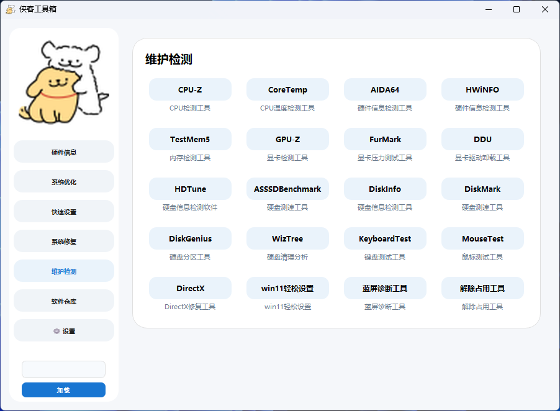Close the 侠客工具箱 window
The width and height of the screenshot is (560, 411).
(x=545, y=9)
